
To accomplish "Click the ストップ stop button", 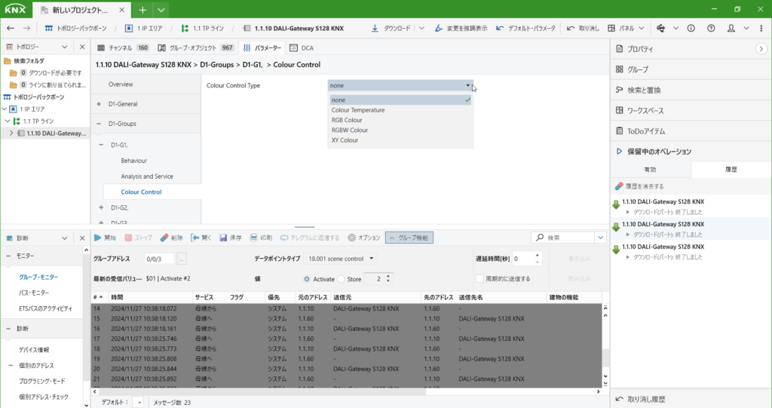I will point(139,238).
